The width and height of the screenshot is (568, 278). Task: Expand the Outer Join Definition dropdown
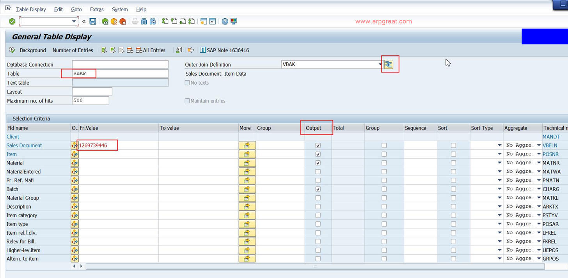[x=380, y=64]
